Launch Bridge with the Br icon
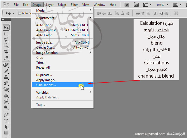This screenshot has height=138, width=187. 127,5
